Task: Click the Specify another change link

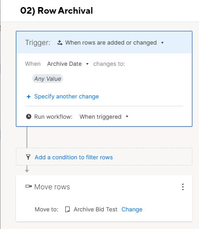Action: (x=67, y=97)
